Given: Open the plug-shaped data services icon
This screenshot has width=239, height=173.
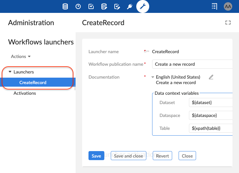Looking at the screenshot, I should [x=130, y=6].
